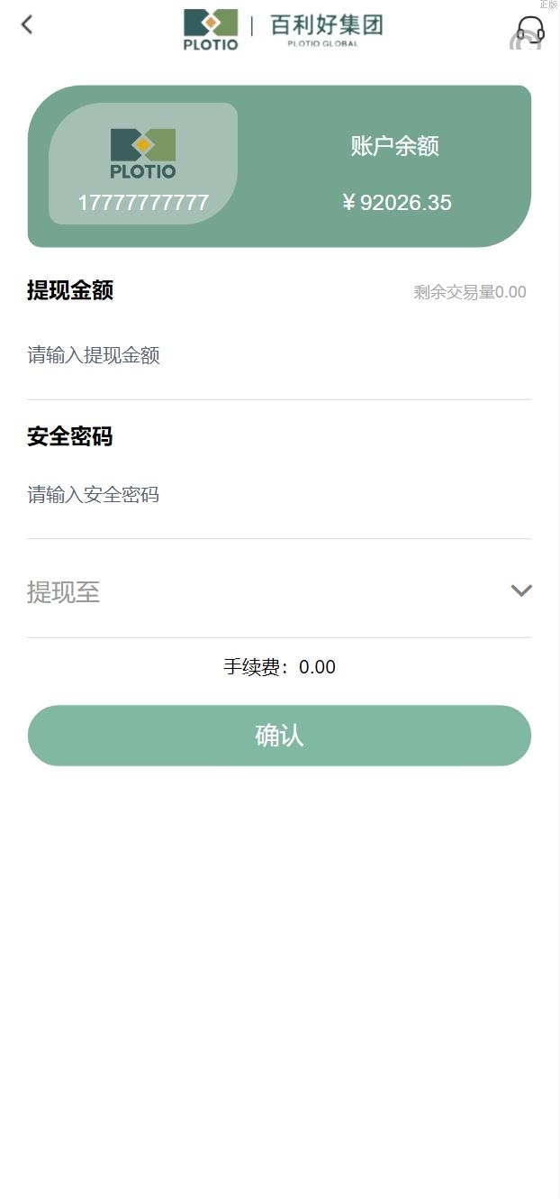560x1199 pixels.
Task: Click the 正版 text at top corner
Action: click(x=548, y=5)
